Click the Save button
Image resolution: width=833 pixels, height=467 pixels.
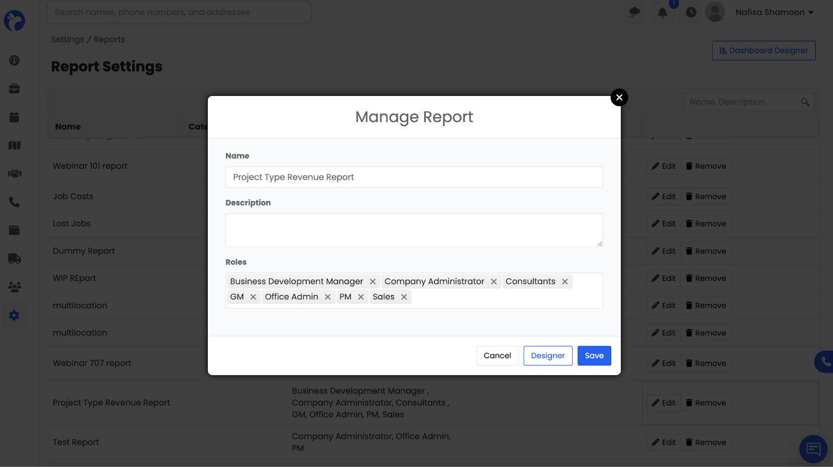pyautogui.click(x=594, y=356)
